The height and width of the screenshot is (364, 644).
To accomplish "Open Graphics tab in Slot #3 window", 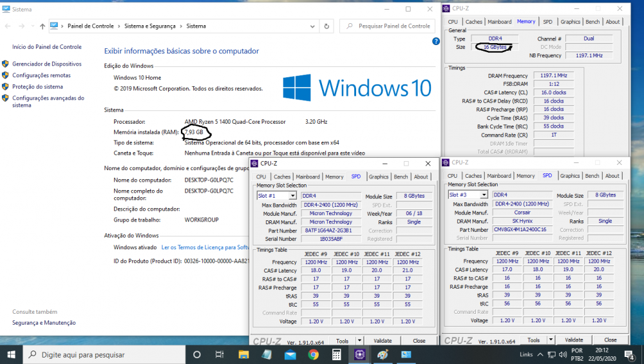I will [x=569, y=176].
